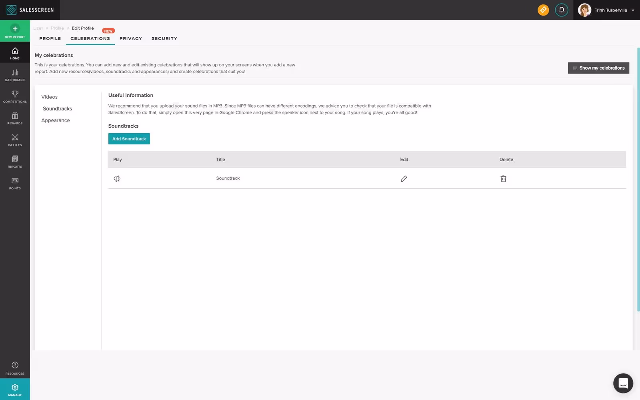Open the Dashboard section
Screen dimensions: 640x400
15,75
